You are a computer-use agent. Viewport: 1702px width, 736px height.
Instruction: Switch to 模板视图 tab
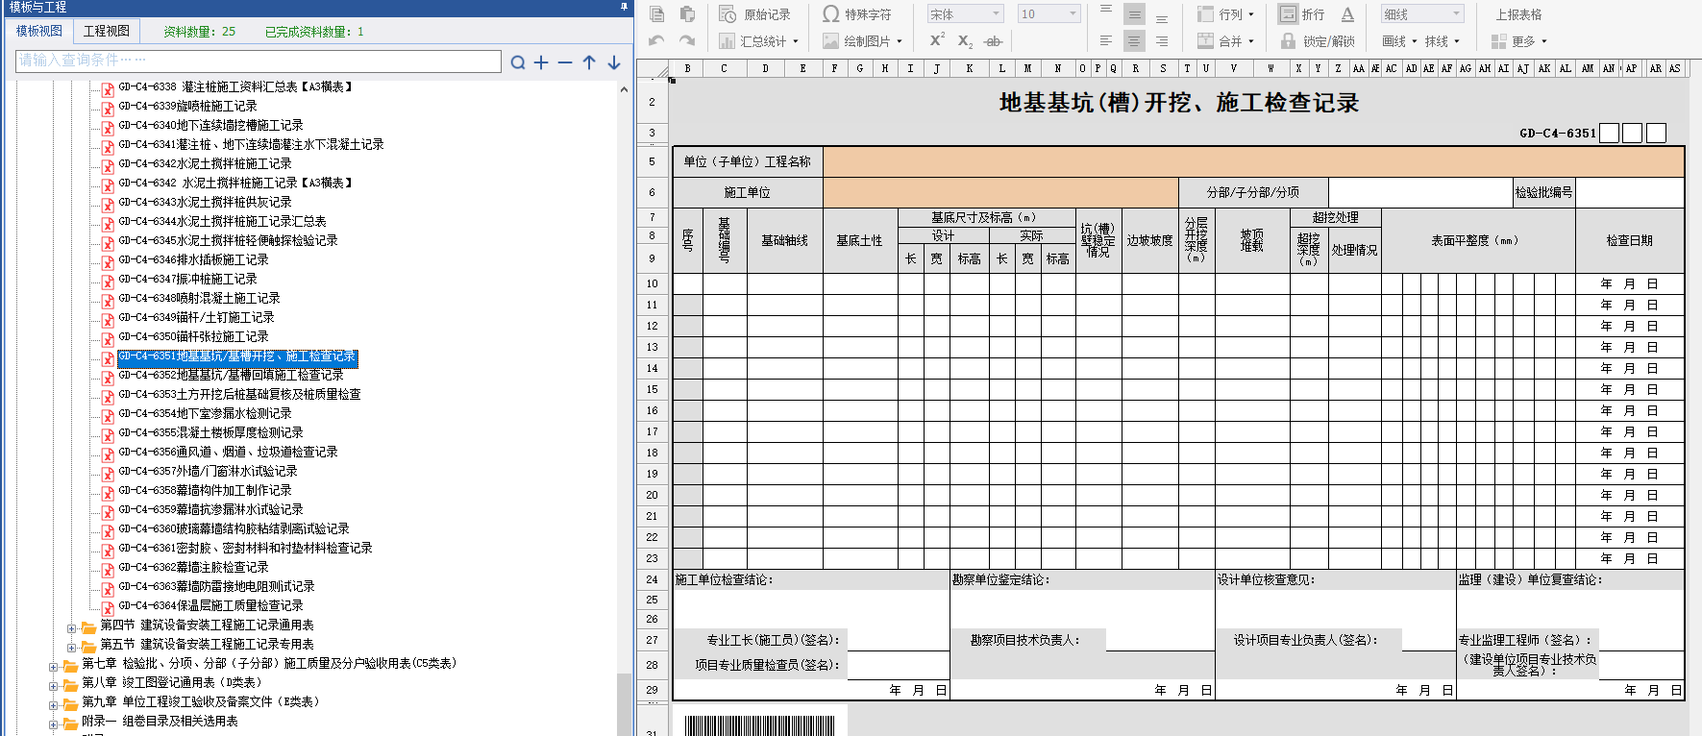point(39,31)
